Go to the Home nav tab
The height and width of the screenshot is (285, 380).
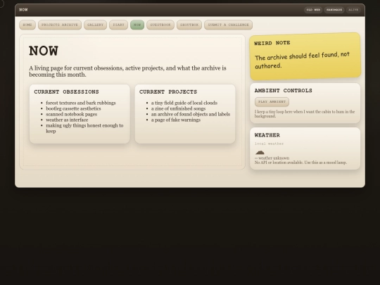[27, 25]
